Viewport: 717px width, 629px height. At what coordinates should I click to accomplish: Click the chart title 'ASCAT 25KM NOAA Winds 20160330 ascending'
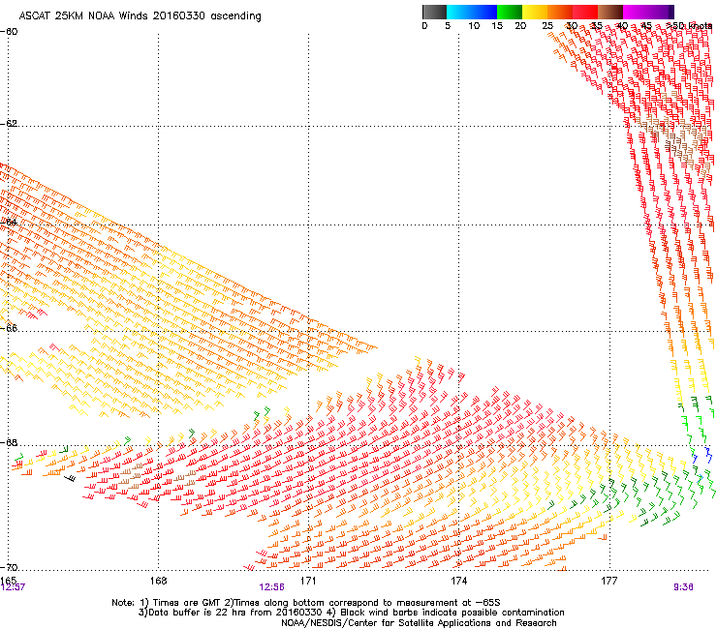[140, 16]
